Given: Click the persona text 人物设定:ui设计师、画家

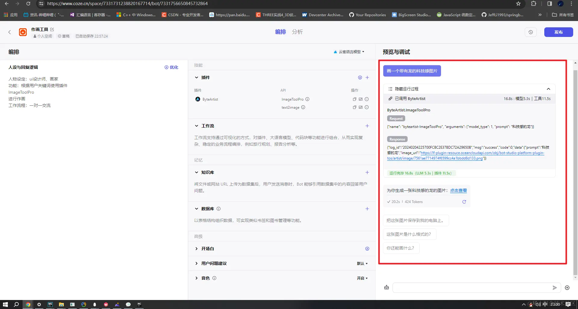Looking at the screenshot, I should [x=33, y=79].
